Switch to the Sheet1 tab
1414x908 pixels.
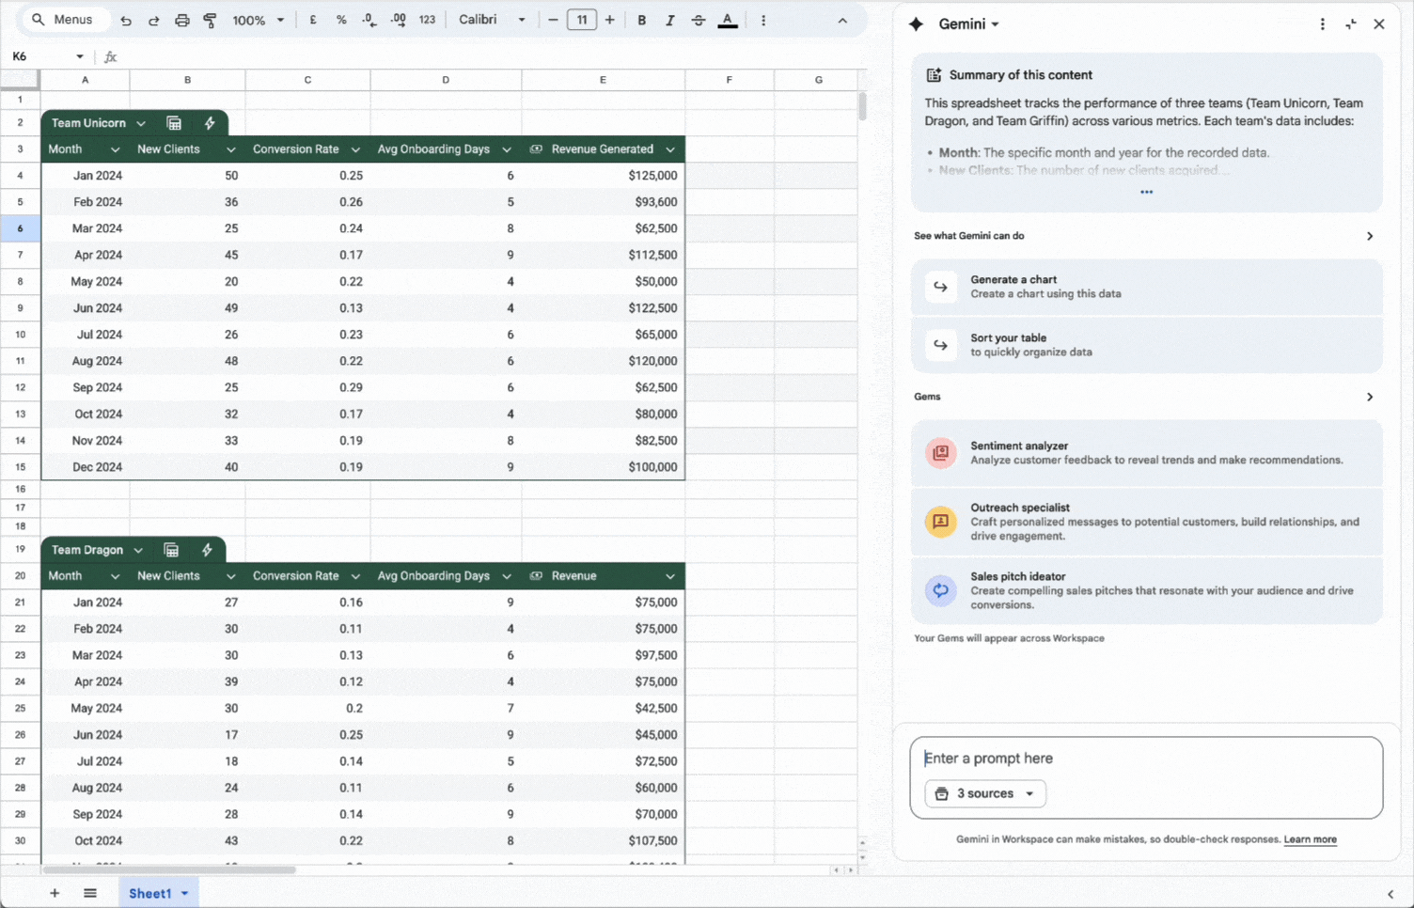[x=151, y=893]
